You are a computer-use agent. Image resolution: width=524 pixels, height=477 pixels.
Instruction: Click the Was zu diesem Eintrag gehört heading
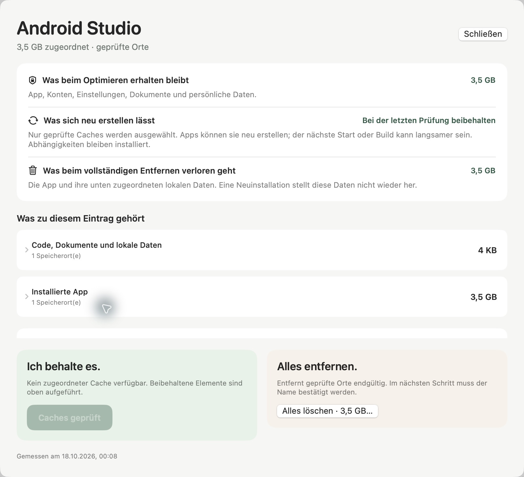[x=81, y=218]
